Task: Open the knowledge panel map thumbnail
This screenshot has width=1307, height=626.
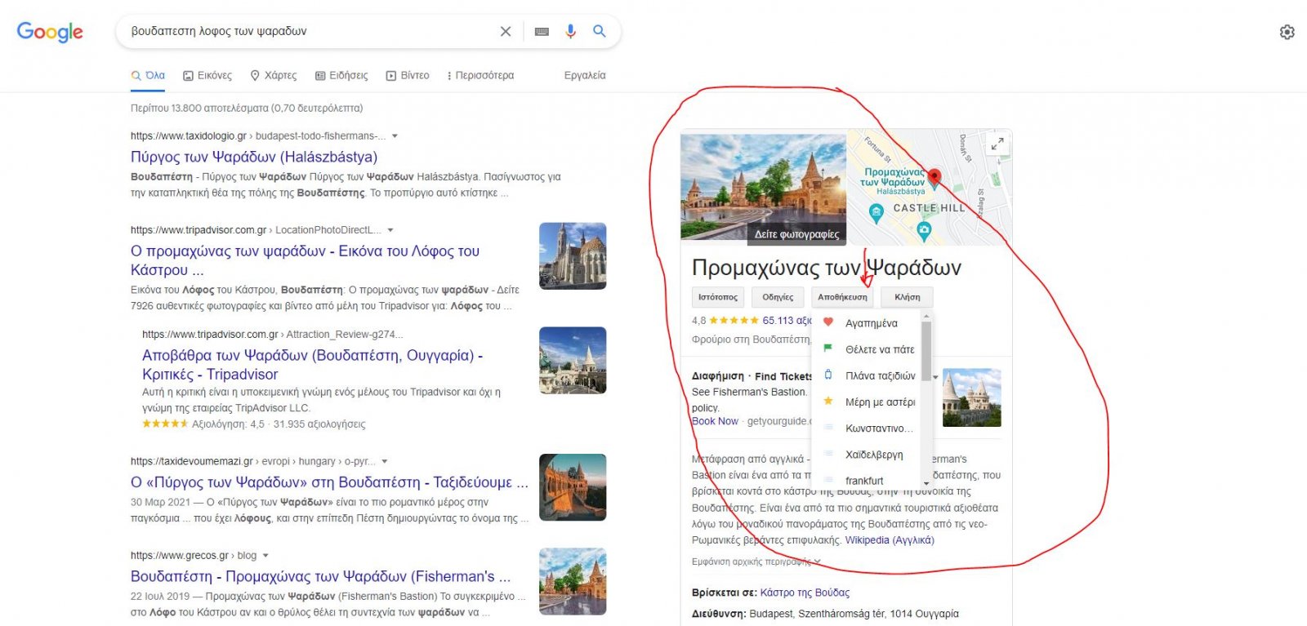Action: (x=930, y=187)
